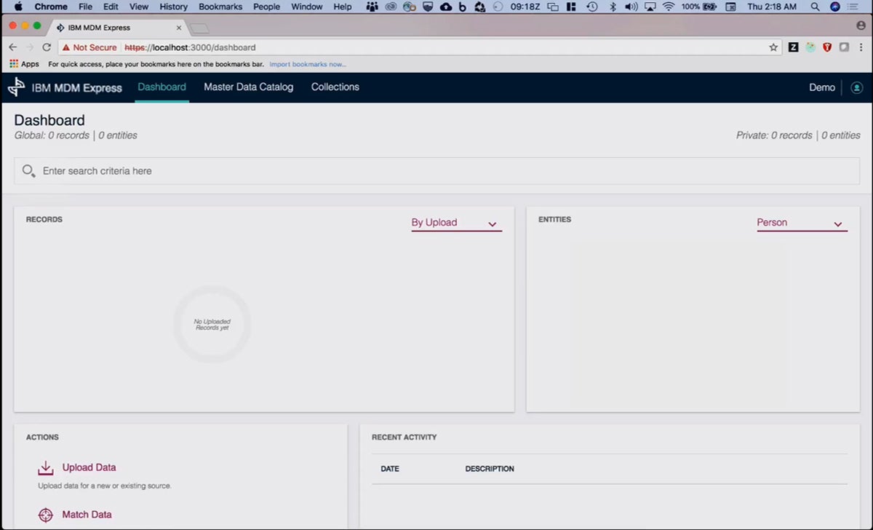Click the battery 100% indicator

pos(699,7)
